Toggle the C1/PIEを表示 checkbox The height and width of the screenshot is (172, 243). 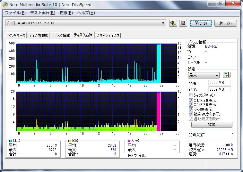click(191, 100)
